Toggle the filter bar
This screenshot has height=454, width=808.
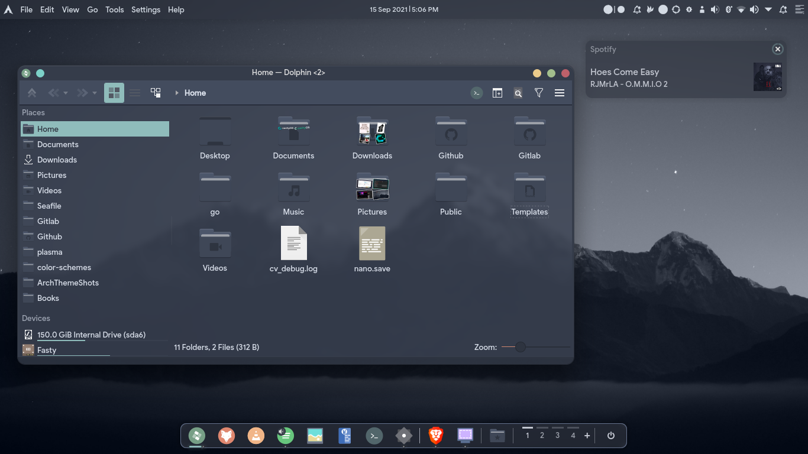click(x=539, y=93)
